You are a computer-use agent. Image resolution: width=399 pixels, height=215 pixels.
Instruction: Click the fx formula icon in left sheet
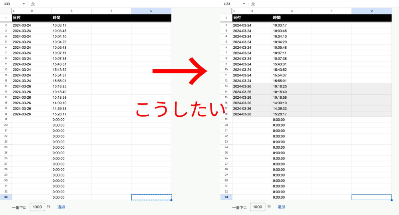tap(33, 4)
